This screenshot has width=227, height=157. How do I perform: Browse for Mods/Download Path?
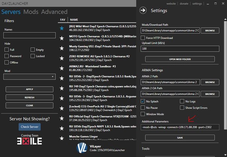[210, 30]
